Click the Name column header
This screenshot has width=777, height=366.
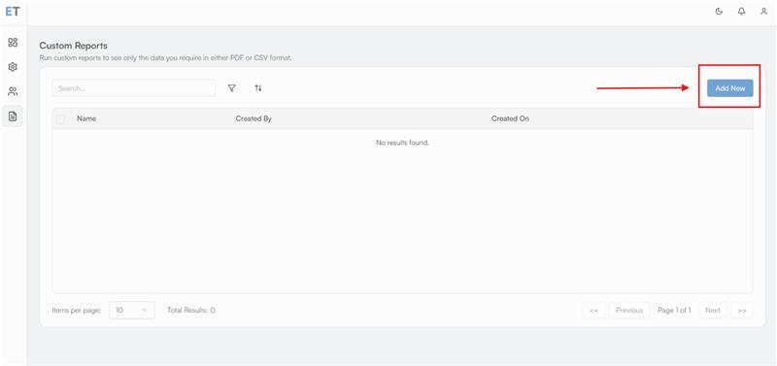86,118
